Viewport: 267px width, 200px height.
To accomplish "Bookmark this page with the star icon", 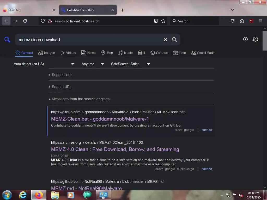I will pyautogui.click(x=163, y=21).
